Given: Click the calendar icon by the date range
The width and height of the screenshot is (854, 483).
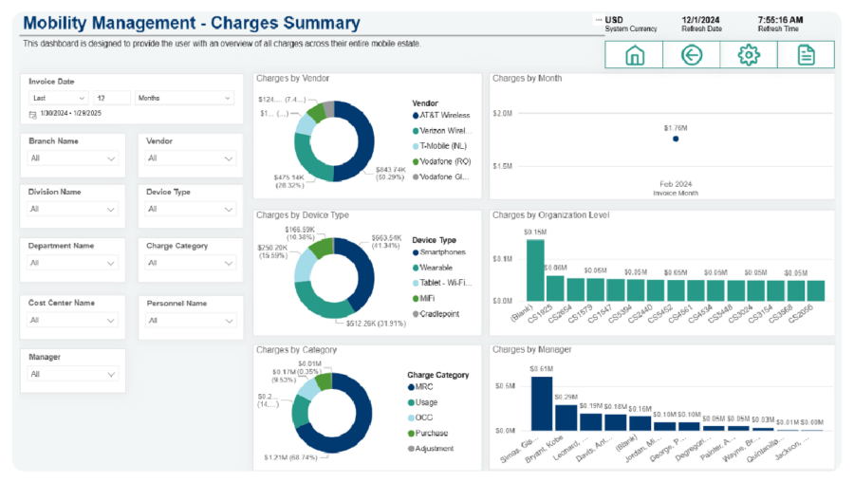Looking at the screenshot, I should [32, 114].
